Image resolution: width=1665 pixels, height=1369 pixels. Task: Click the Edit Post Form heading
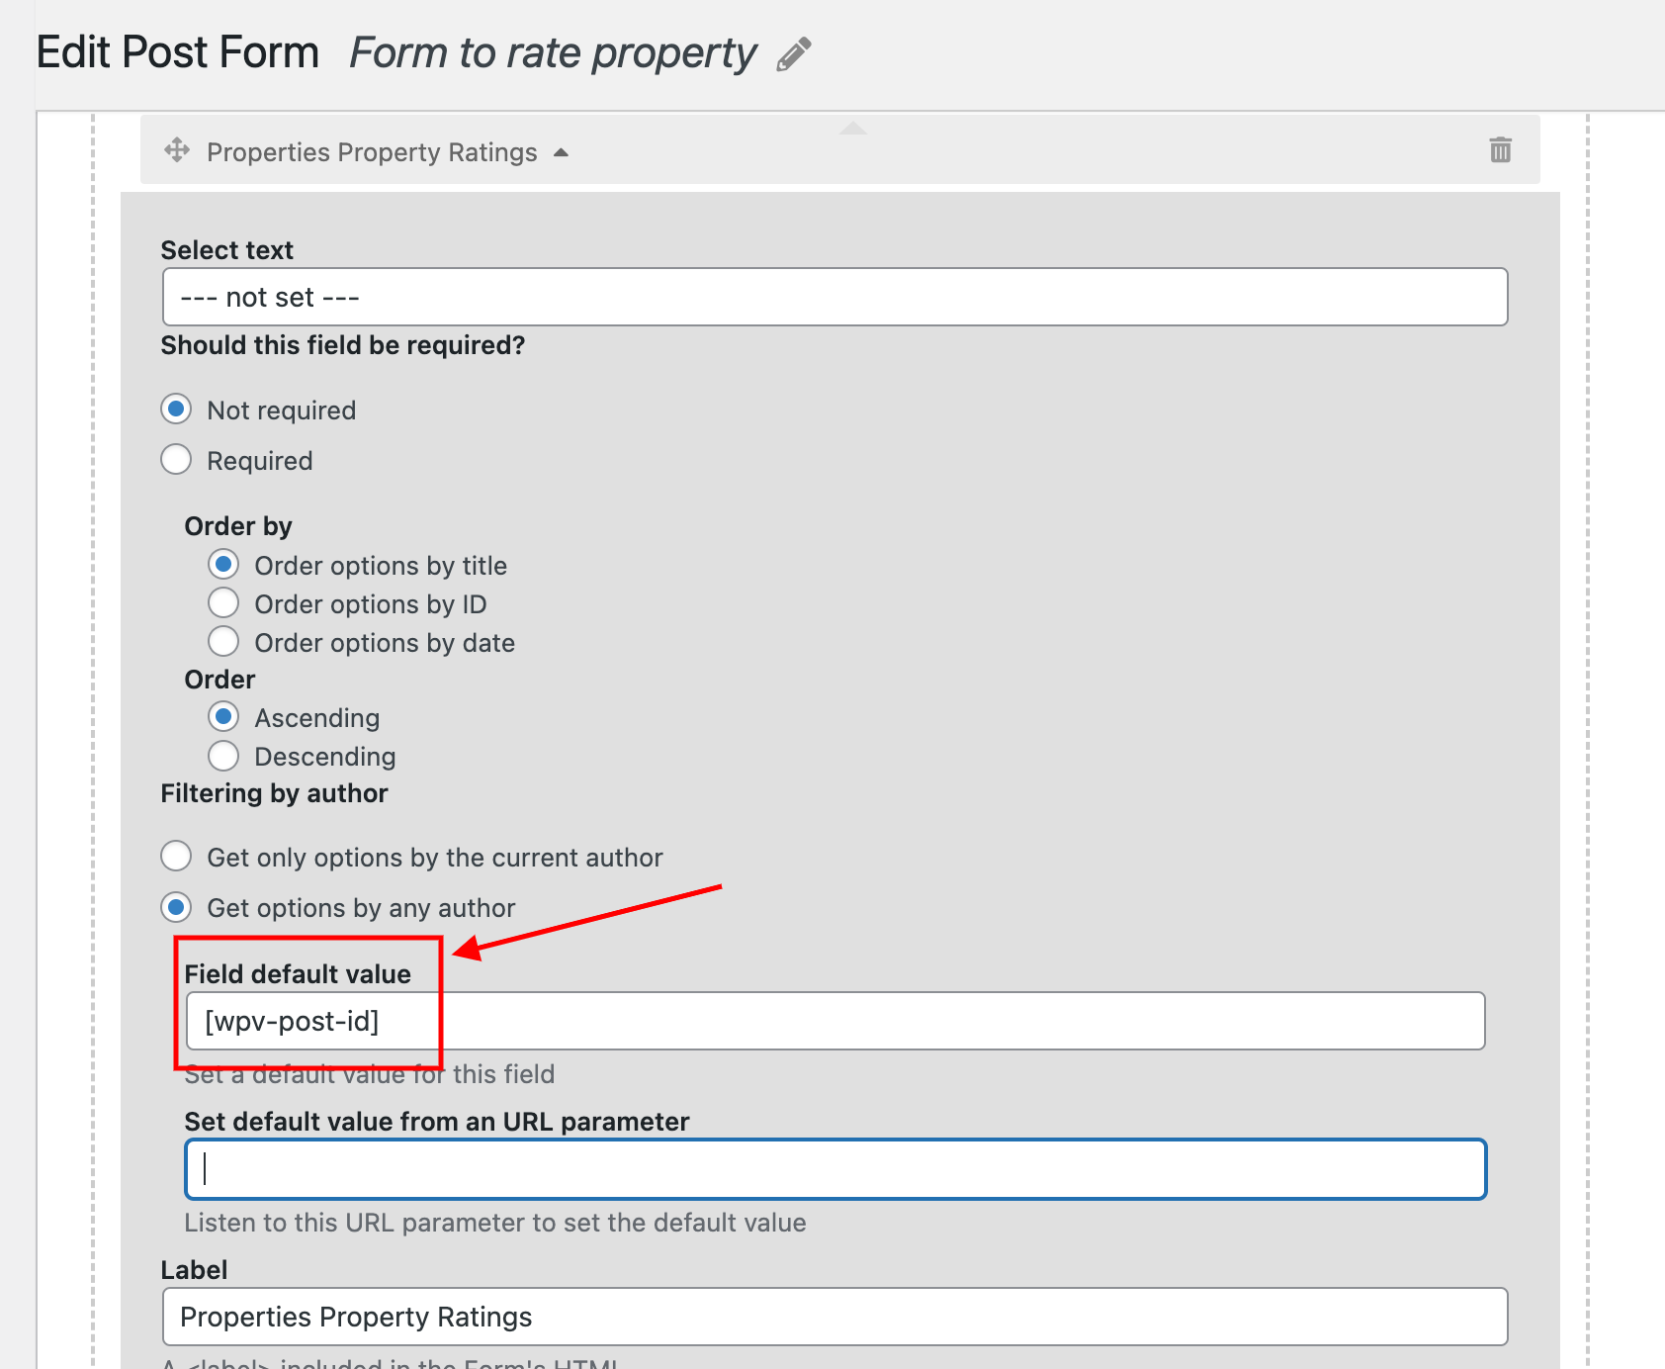point(178,52)
